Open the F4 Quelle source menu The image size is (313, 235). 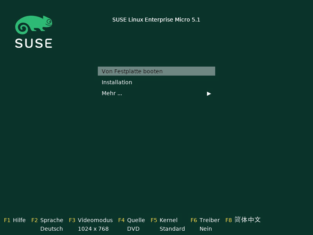pyautogui.click(x=131, y=220)
